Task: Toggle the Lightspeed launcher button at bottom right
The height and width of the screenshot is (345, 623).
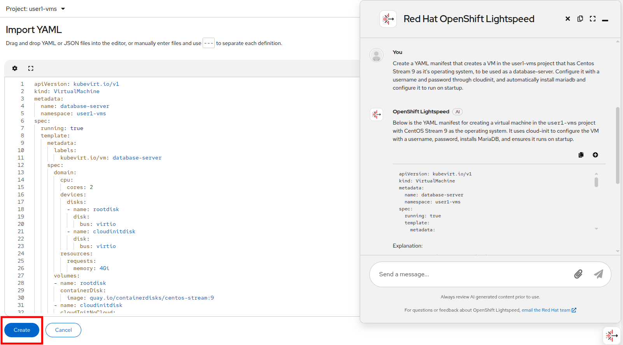Action: [x=611, y=335]
